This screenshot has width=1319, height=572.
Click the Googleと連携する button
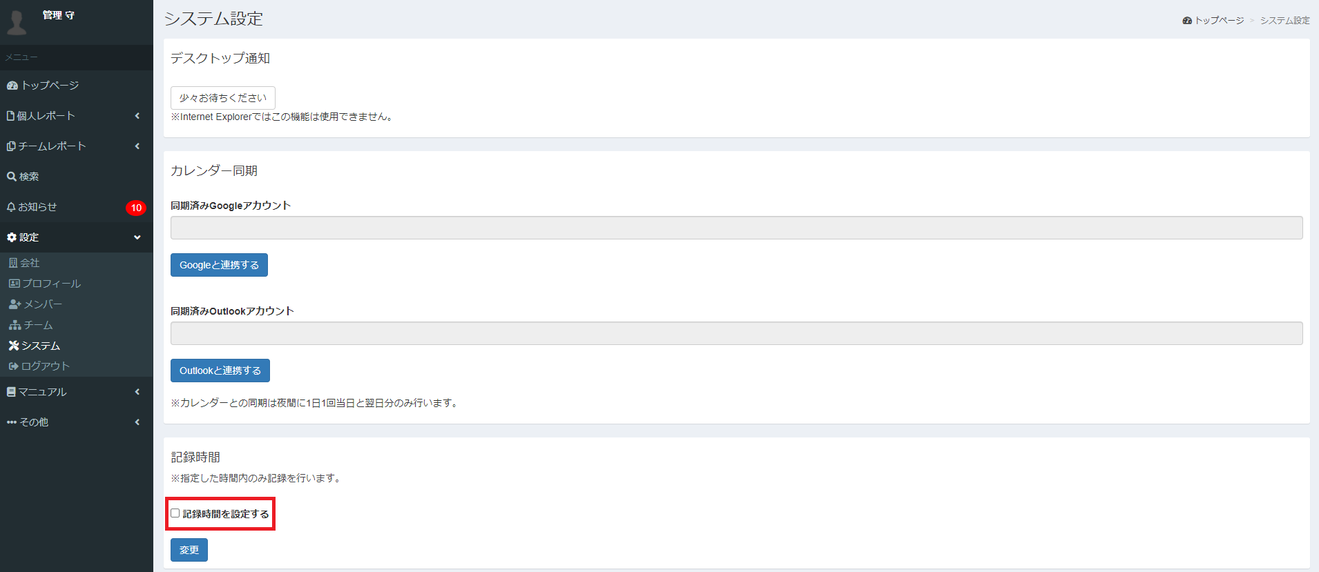[x=219, y=265]
